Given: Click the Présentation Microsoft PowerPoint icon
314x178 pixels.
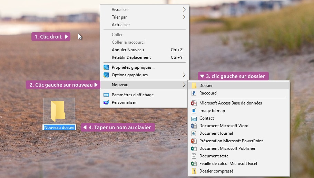Looking at the screenshot, I should tap(194, 141).
